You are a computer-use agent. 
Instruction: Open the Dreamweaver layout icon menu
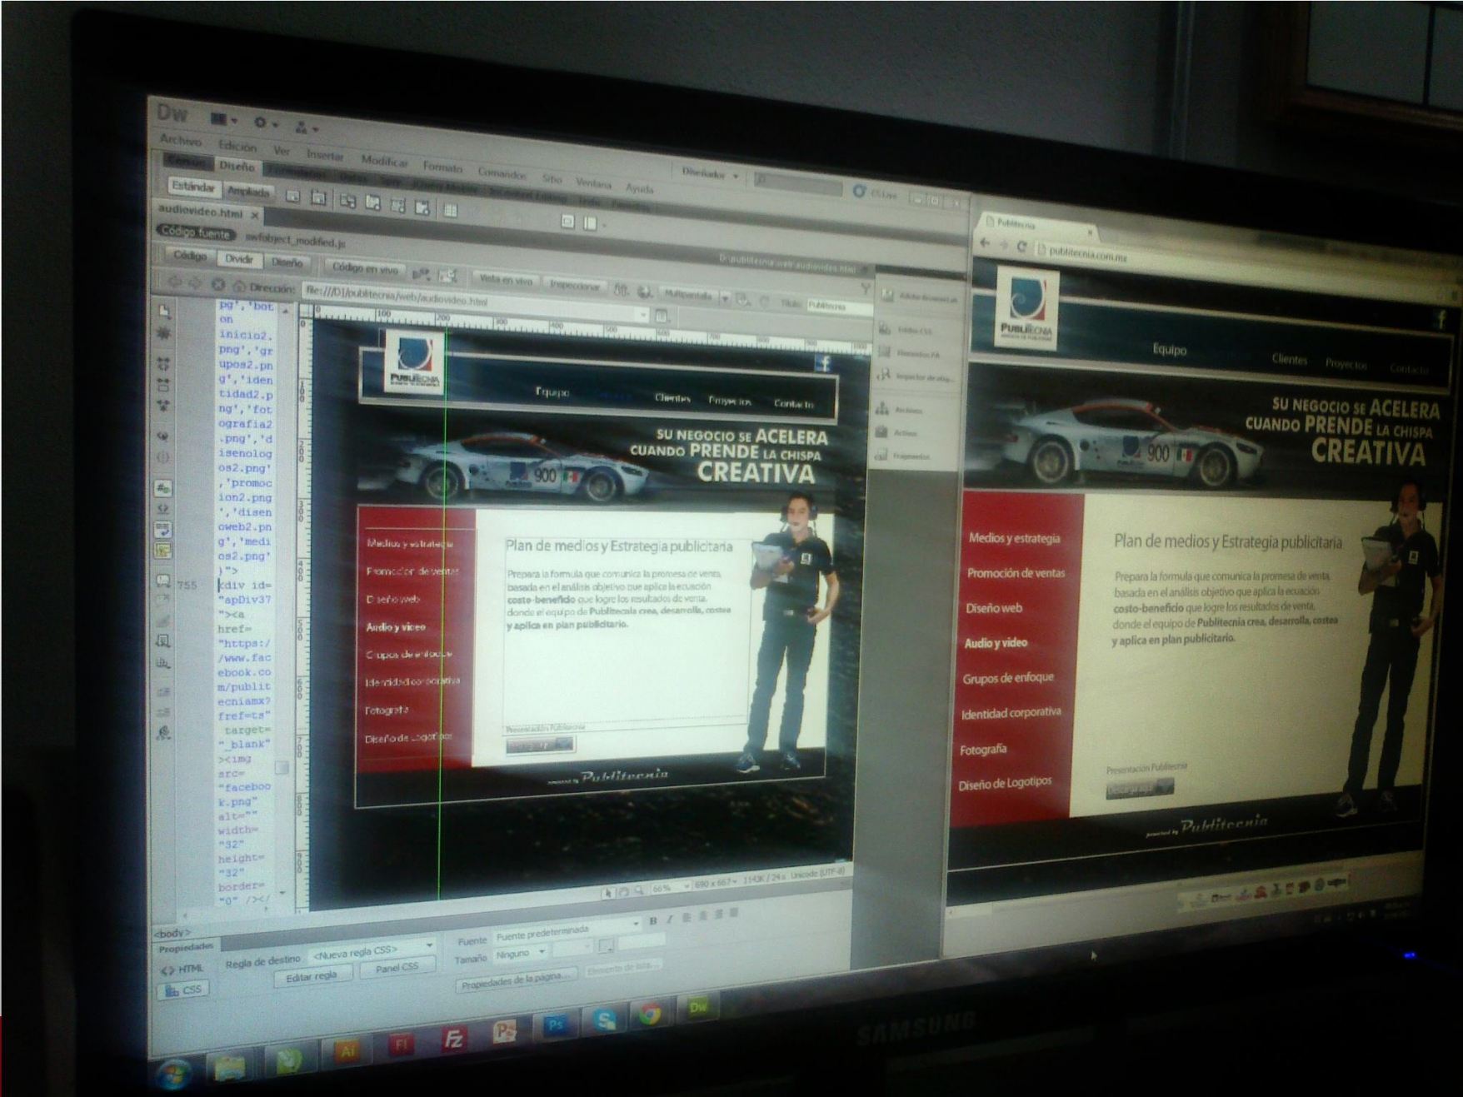223,120
